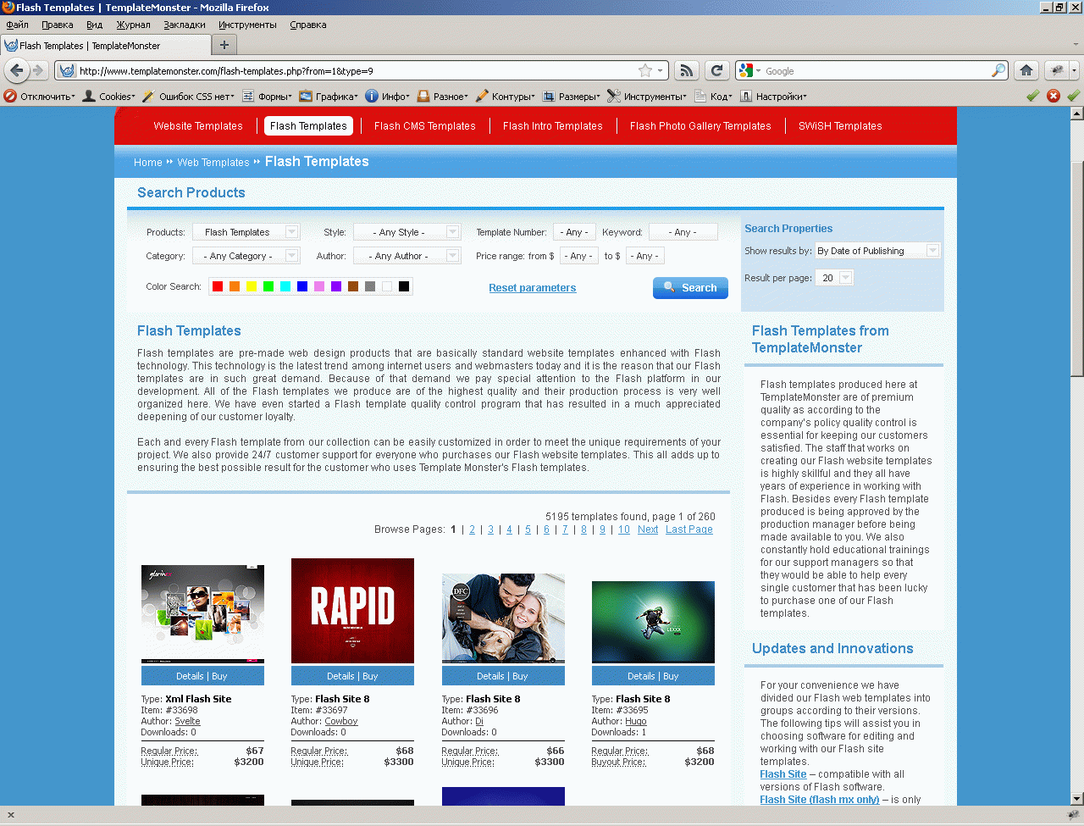Pick the blue color search swatch
Viewport: 1084px width, 826px height.
point(302,286)
